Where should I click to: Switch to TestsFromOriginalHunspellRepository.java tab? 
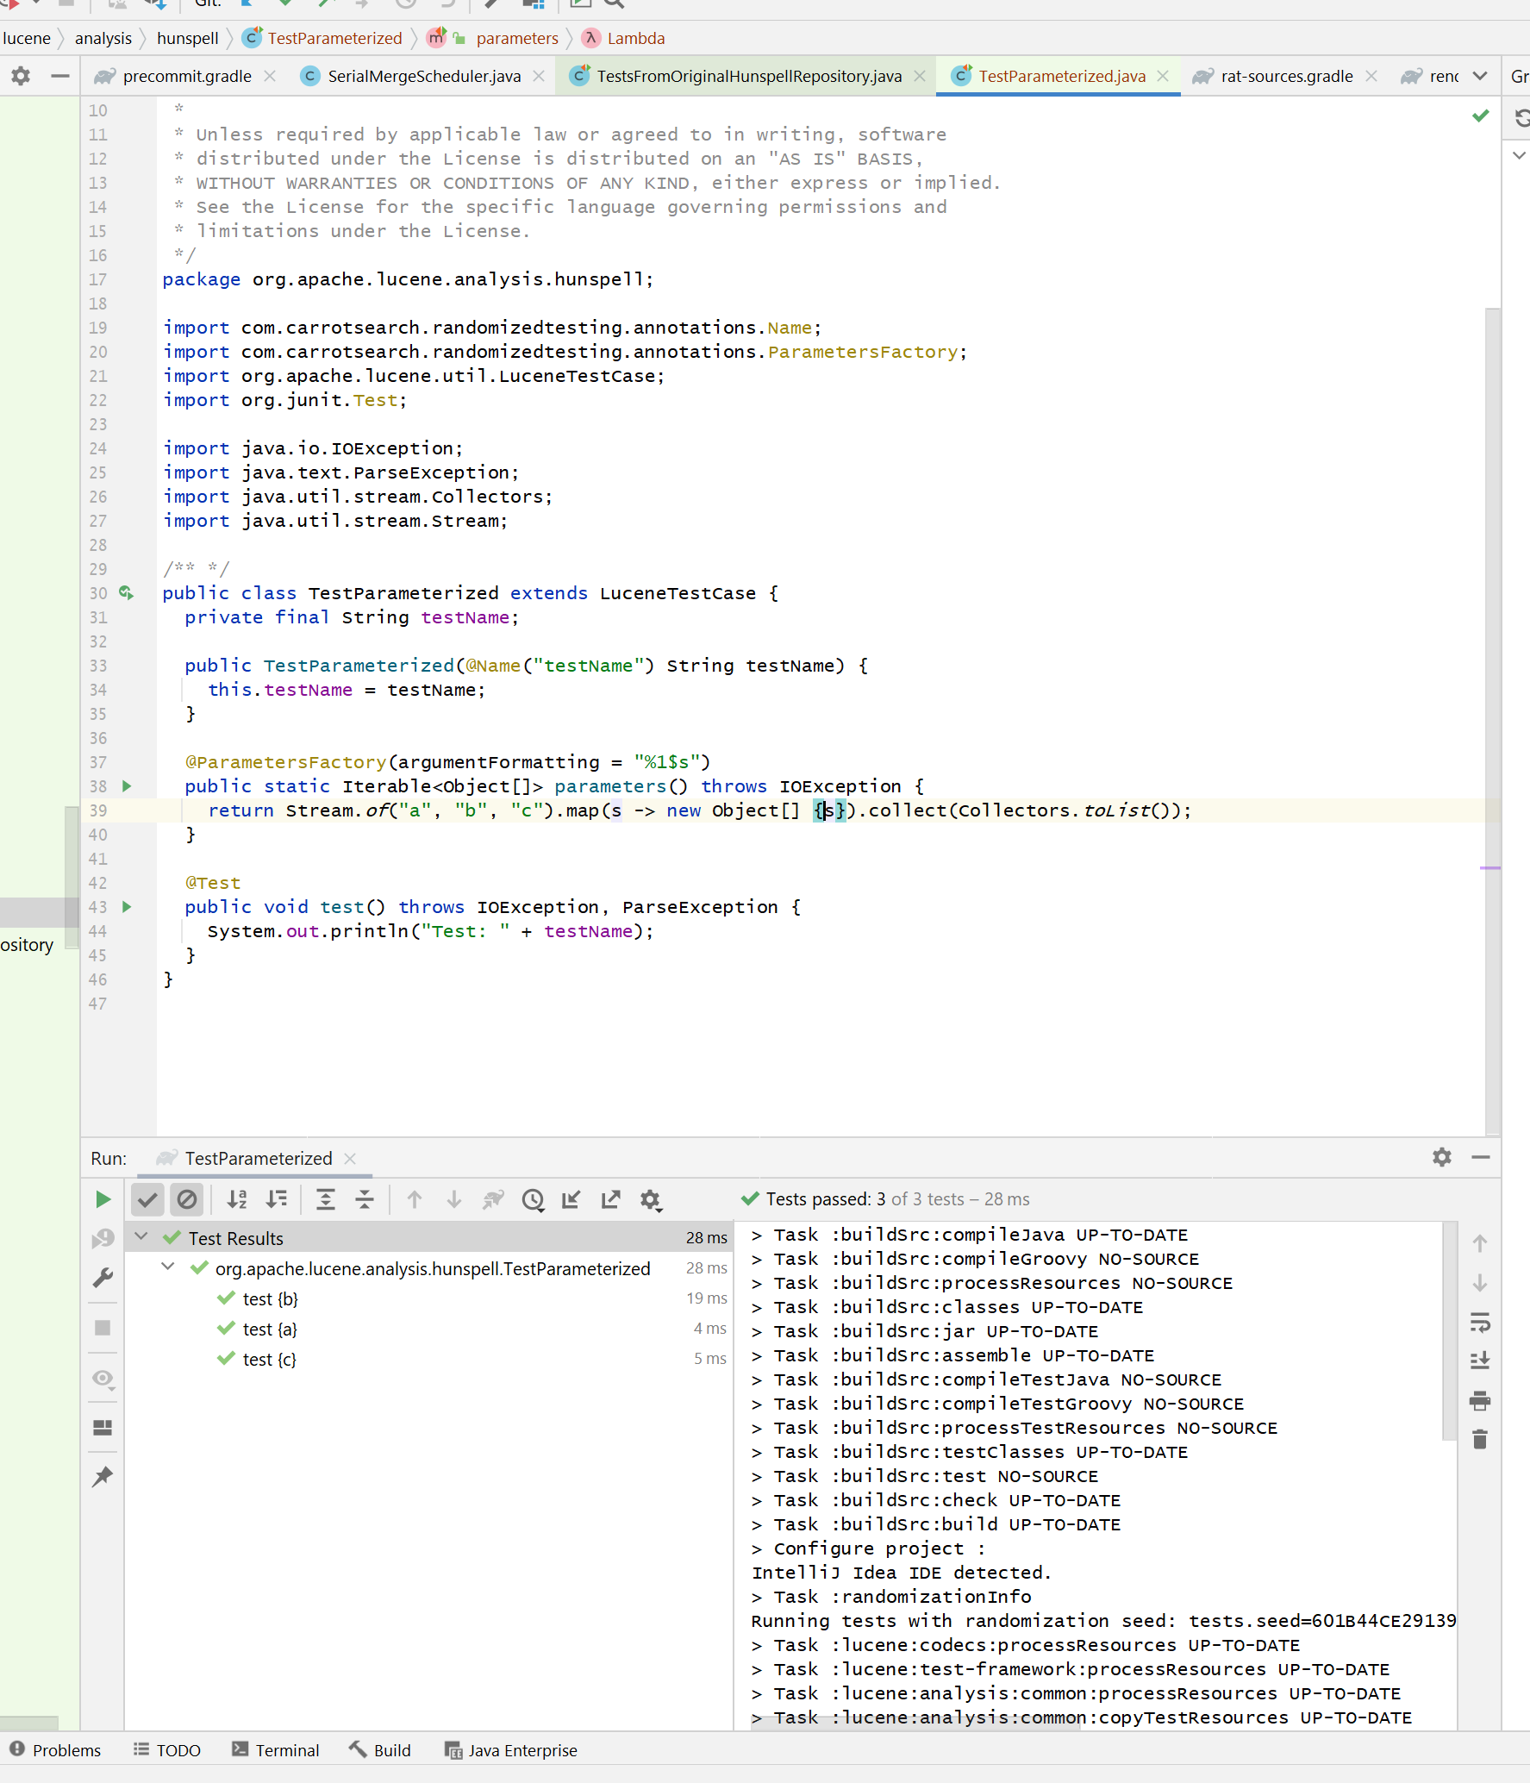tap(749, 76)
